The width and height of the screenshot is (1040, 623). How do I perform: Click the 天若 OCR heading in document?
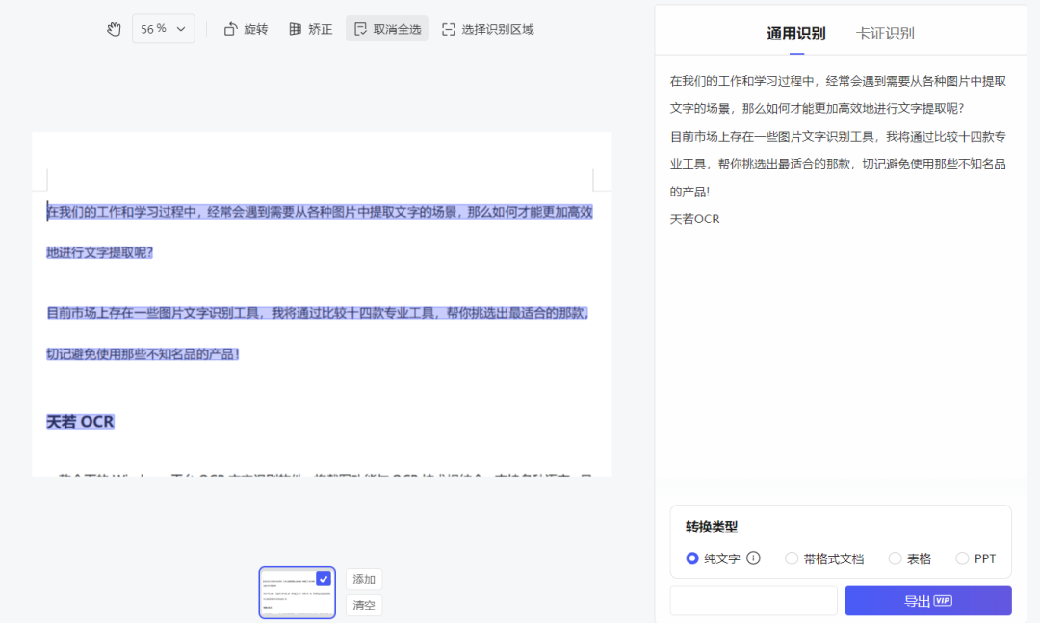pyautogui.click(x=80, y=422)
